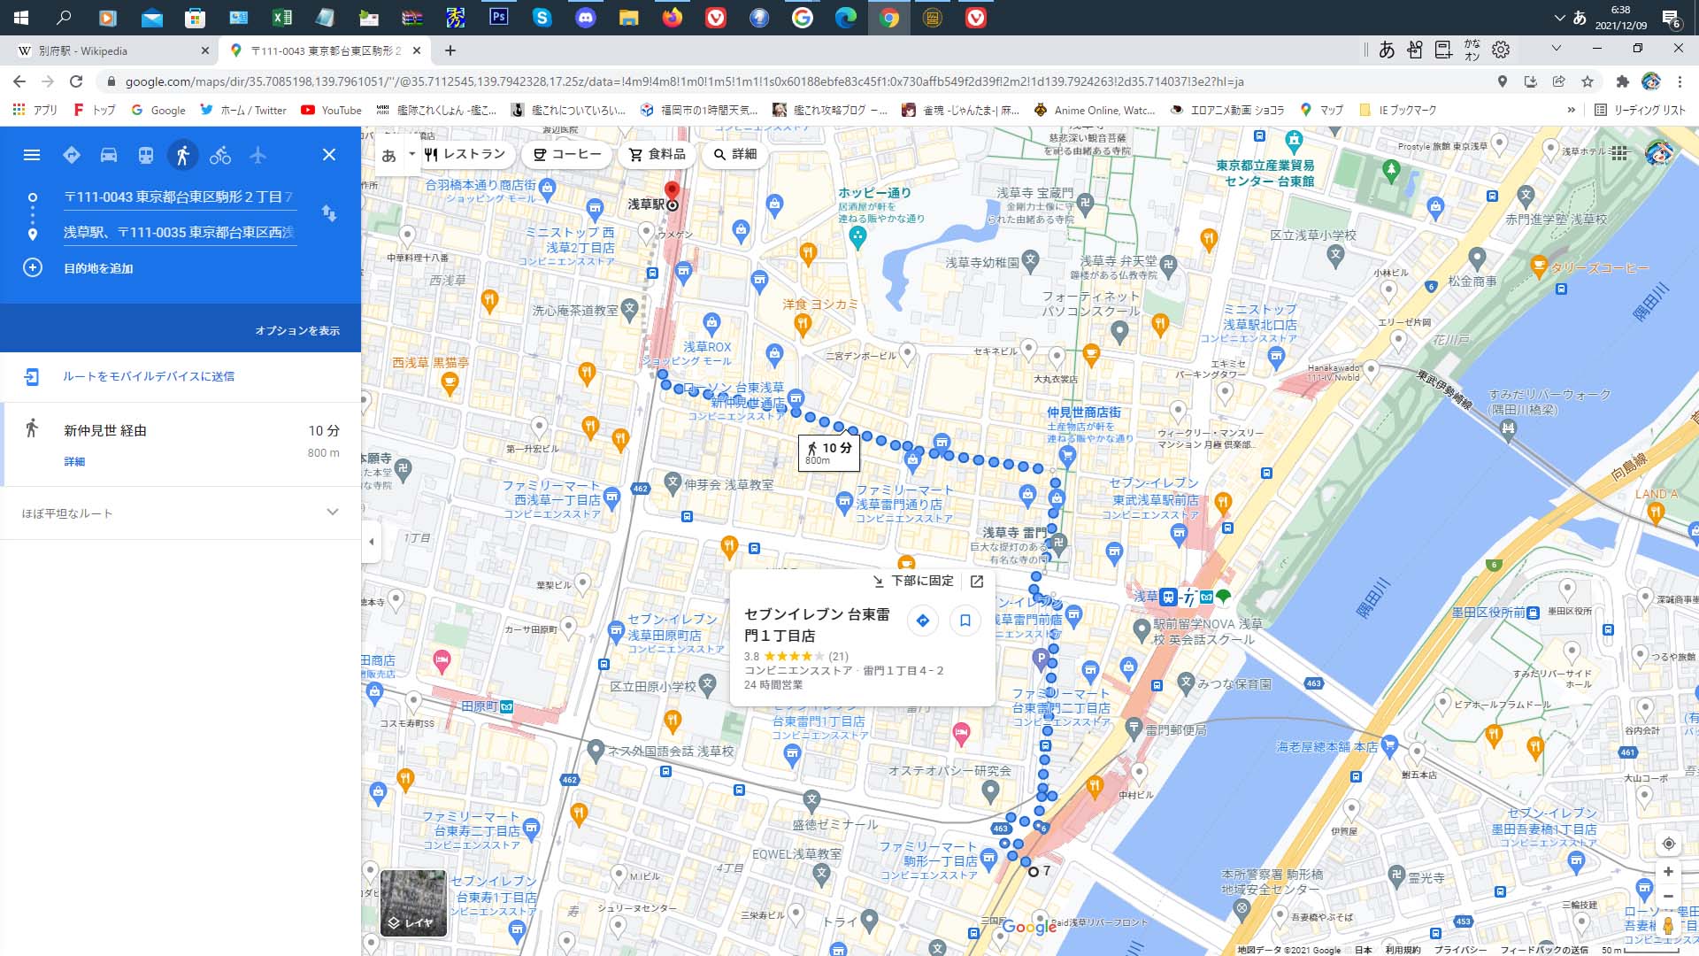Click the directions icon in the place card
The image size is (1699, 956).
pos(923,621)
